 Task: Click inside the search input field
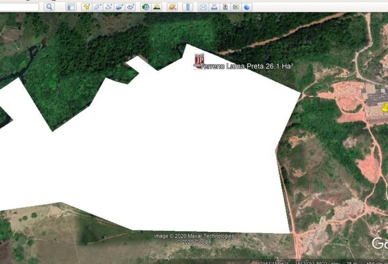tap(19, 7)
